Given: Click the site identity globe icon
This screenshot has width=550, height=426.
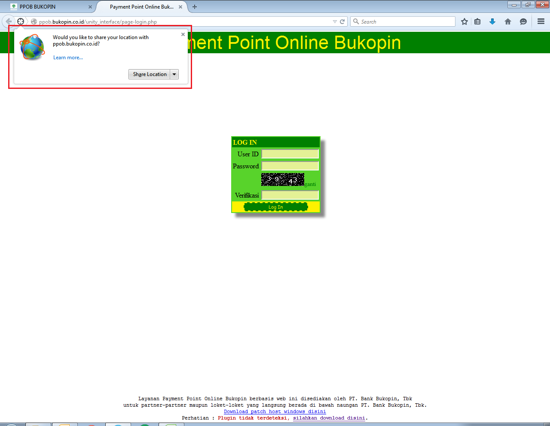Looking at the screenshot, I should pyautogui.click(x=34, y=21).
